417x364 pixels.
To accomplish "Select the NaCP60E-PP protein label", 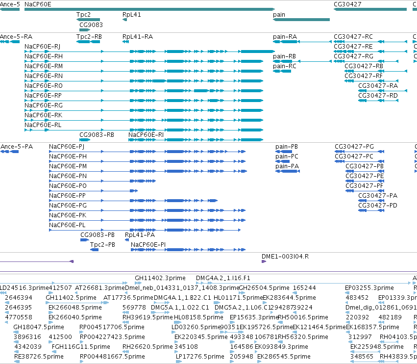I will tap(67, 196).
